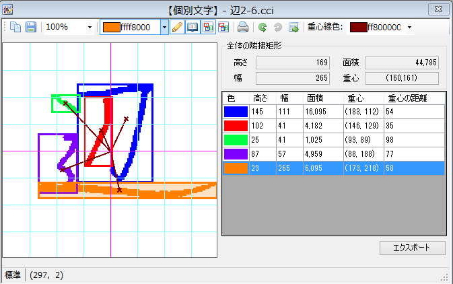
Task: Click the area cell 1,025
Action: click(x=323, y=140)
